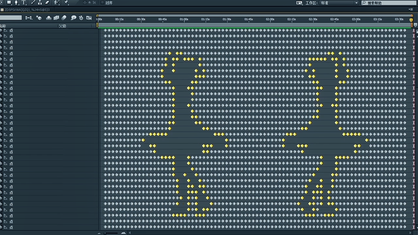Image resolution: width=418 pixels, height=235 pixels.
Task: Enable the 对齐 snapping checkbox
Action: (x=102, y=3)
